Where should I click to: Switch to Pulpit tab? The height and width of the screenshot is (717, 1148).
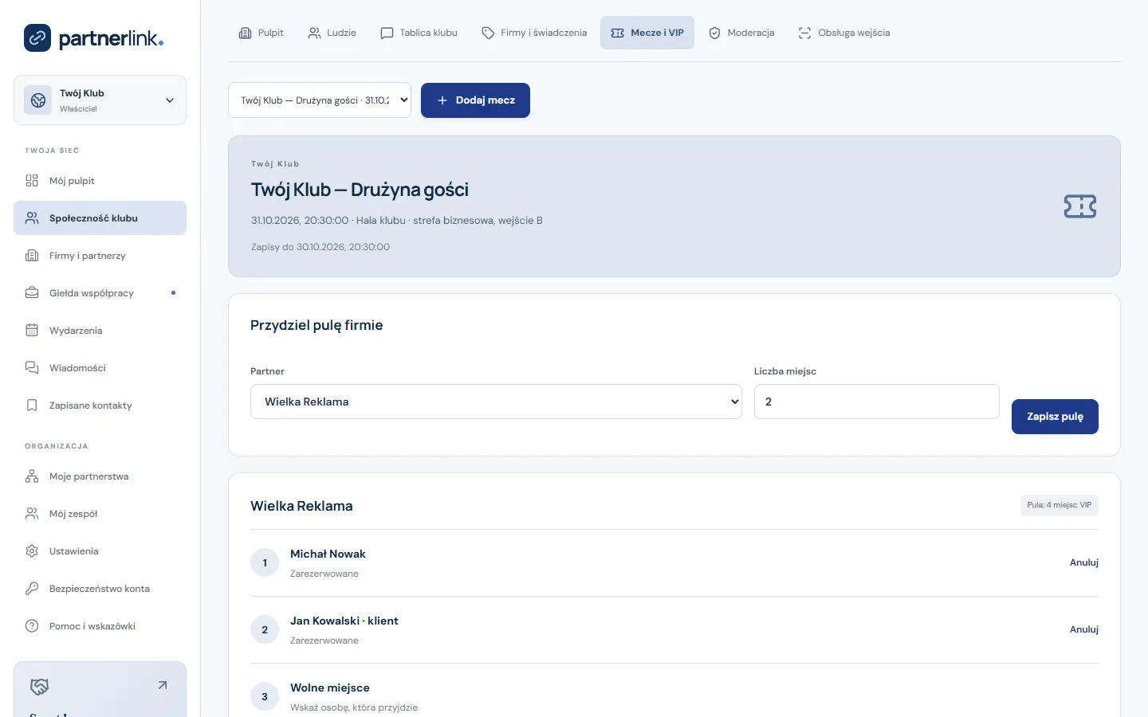point(261,33)
